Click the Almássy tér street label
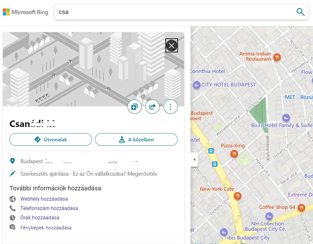 pos(254,104)
